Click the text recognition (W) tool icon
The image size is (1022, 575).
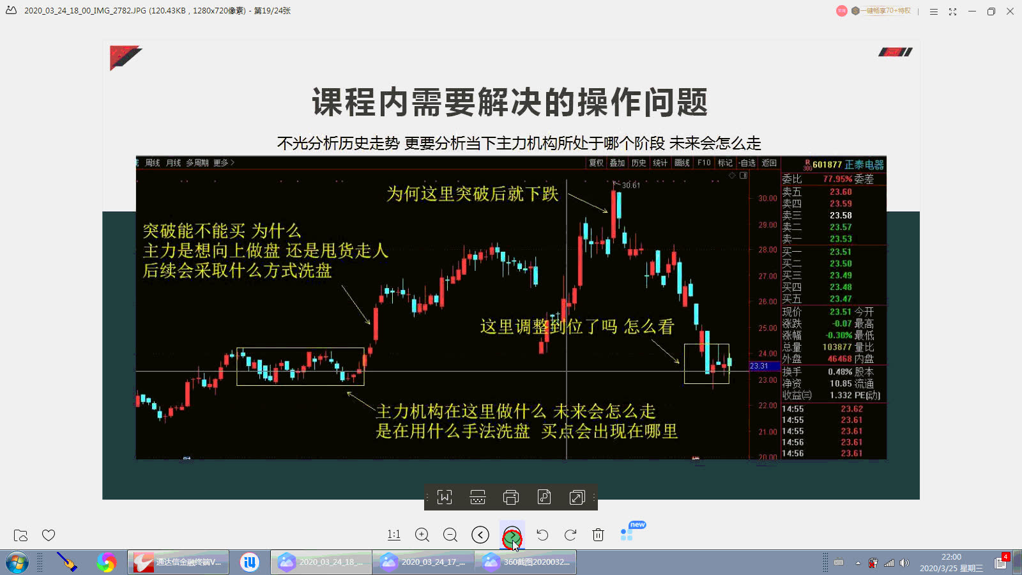[445, 497]
